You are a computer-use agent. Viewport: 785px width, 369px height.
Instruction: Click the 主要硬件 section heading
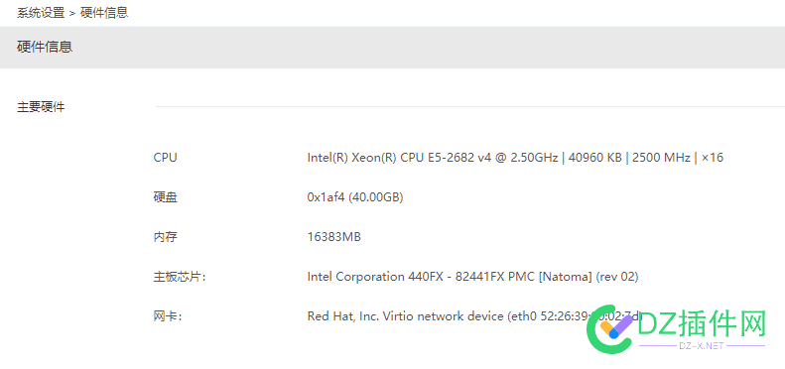[41, 107]
